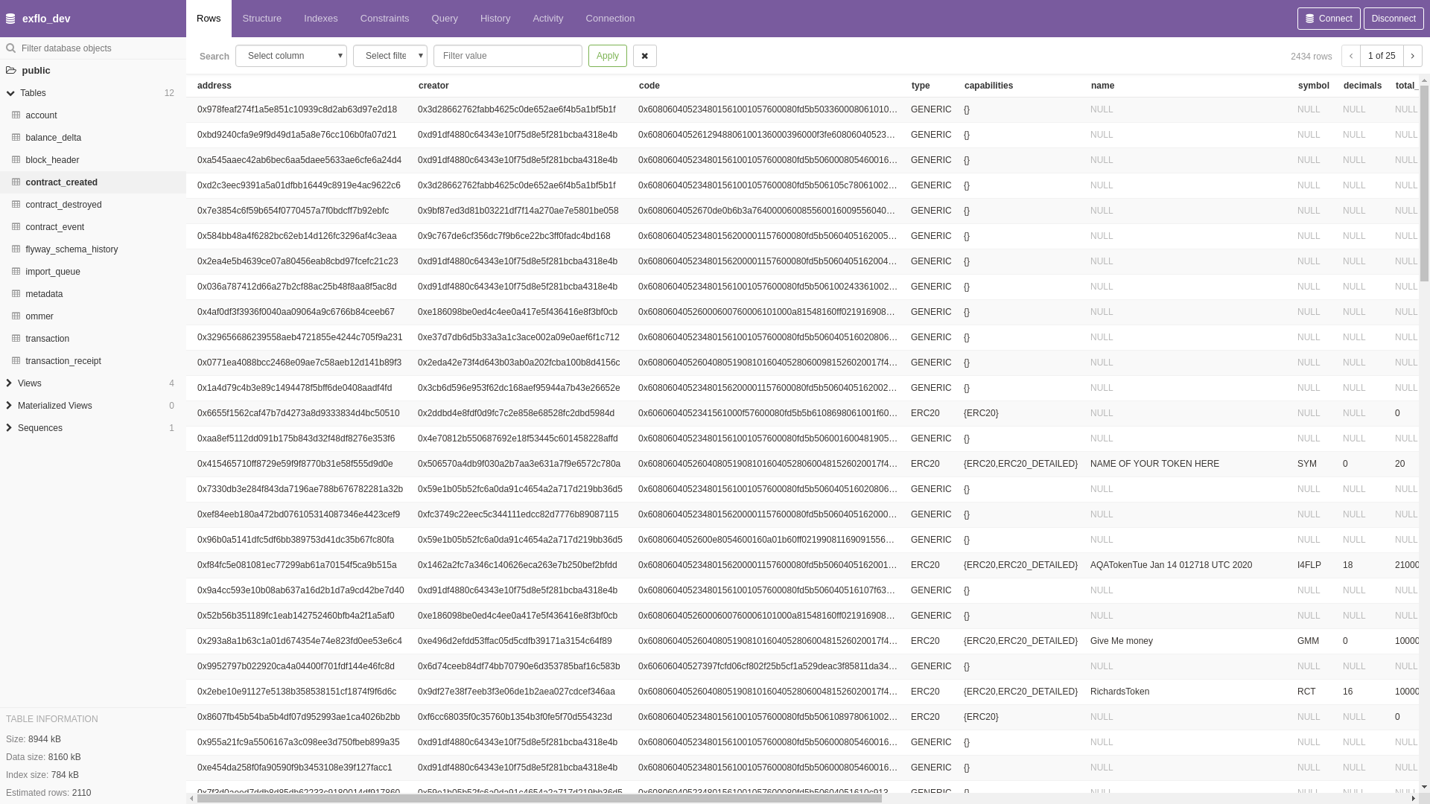The image size is (1430, 804).
Task: Open the Query tab
Action: pyautogui.click(x=445, y=19)
